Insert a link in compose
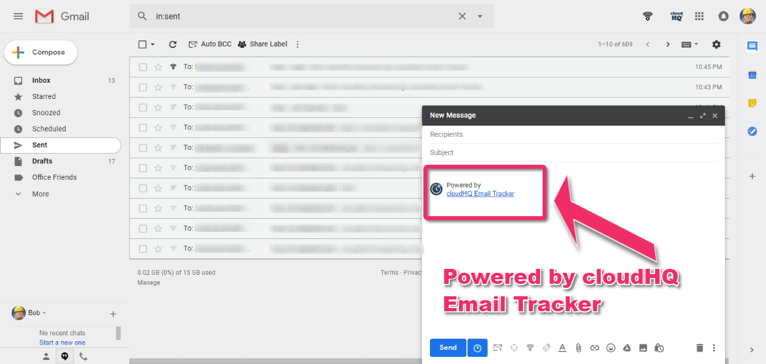 click(595, 348)
